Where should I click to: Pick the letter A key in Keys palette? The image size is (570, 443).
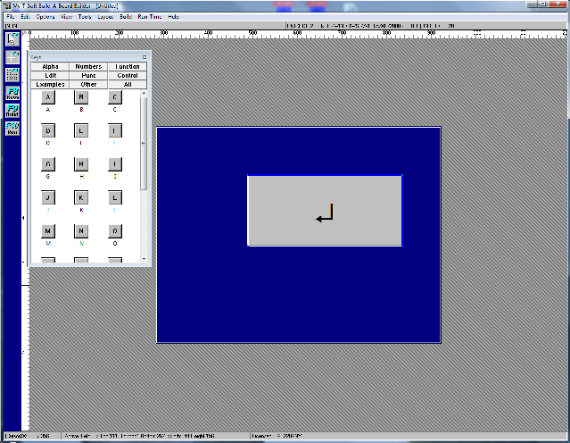point(48,97)
